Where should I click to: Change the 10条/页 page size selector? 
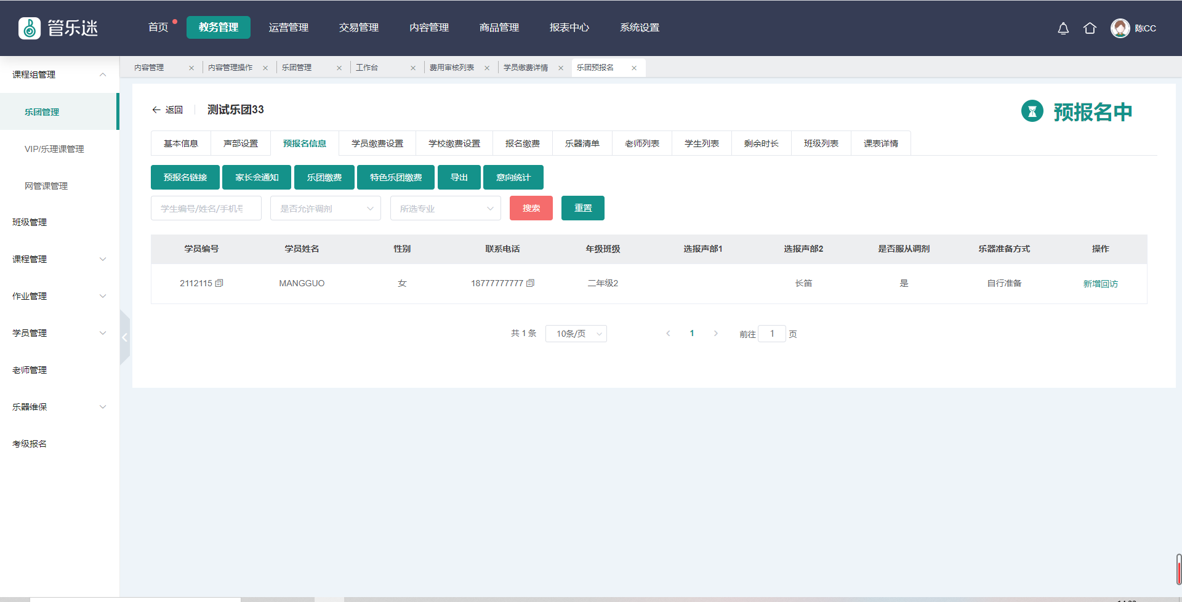tap(576, 334)
